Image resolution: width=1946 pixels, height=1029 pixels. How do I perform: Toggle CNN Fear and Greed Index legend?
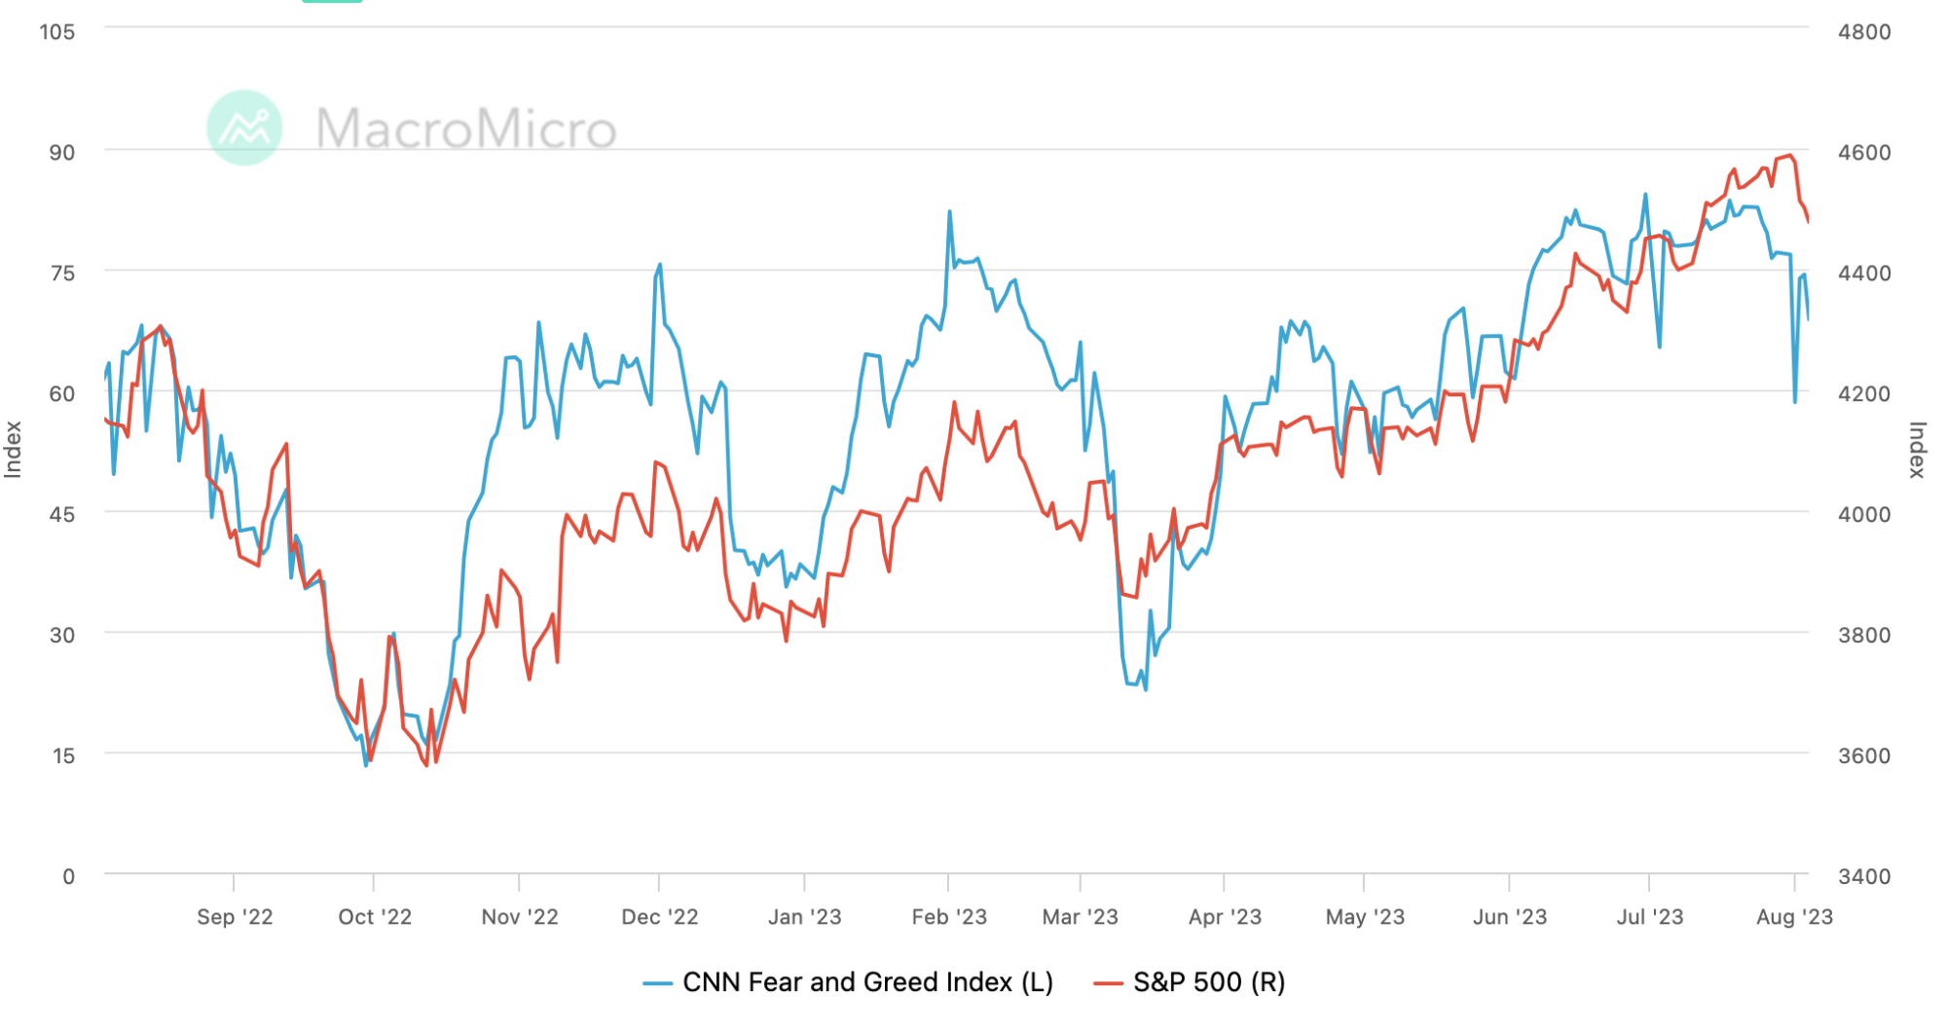point(848,982)
